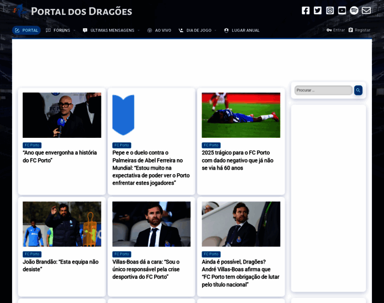Open thumbnail above "Ainda é possível, Dragões?"

tap(241, 224)
